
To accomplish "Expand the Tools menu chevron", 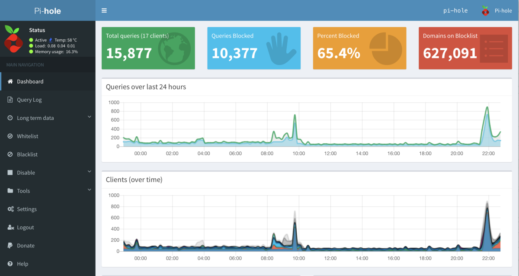I will [x=90, y=189].
